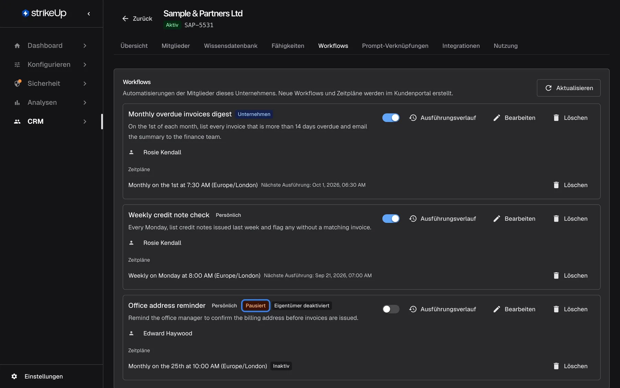Click pencil icon for Weekly credit note check
The height and width of the screenshot is (388, 620).
tap(497, 219)
